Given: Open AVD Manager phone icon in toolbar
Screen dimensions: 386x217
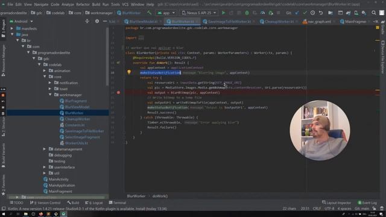Looking at the screenshot, I should 356,13.
